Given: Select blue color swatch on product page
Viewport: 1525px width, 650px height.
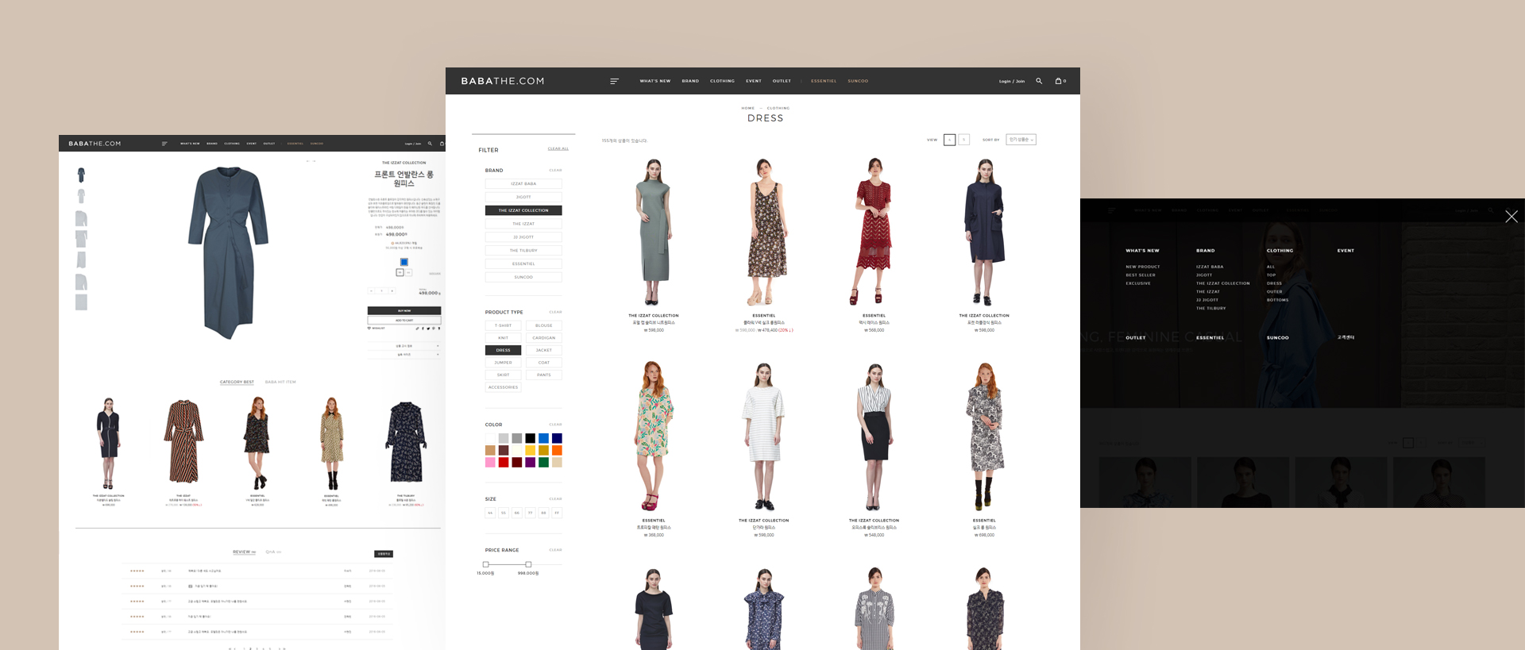Looking at the screenshot, I should tap(404, 262).
